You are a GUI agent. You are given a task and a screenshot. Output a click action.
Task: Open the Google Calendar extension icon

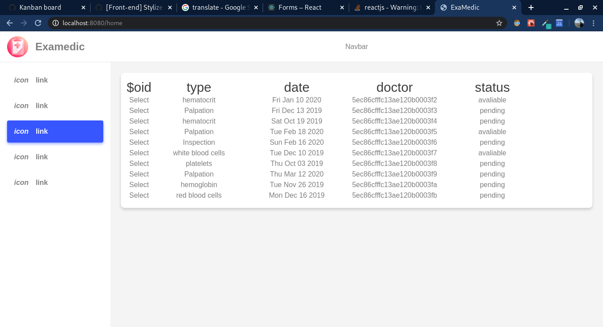click(559, 23)
